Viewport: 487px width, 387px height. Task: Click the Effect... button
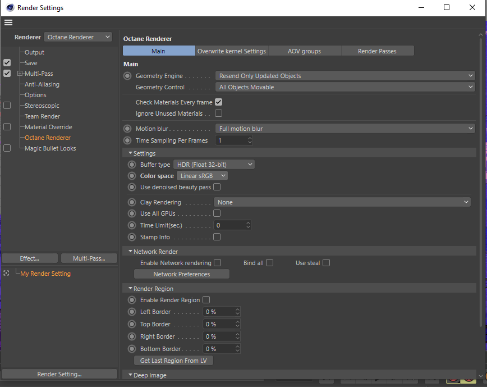pyautogui.click(x=30, y=258)
